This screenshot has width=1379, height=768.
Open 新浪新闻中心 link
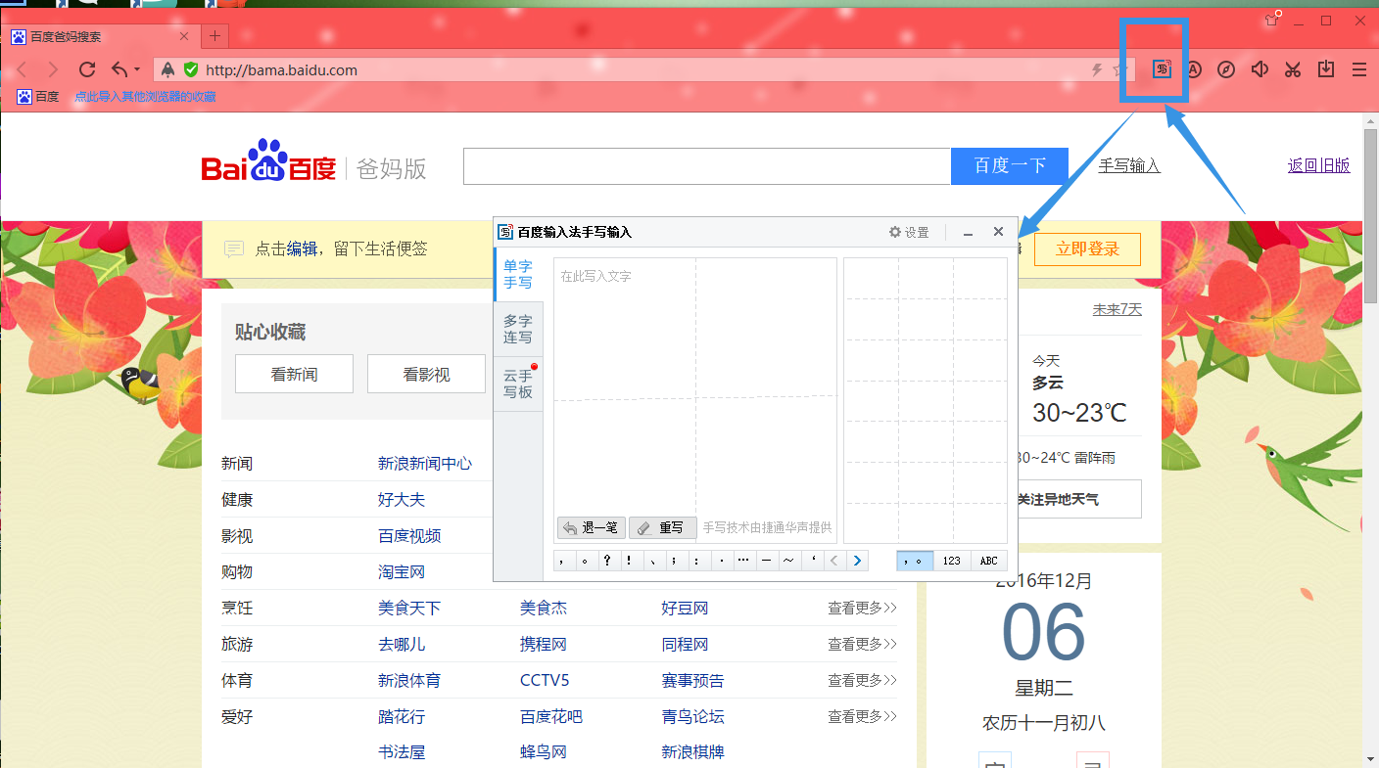tap(425, 464)
